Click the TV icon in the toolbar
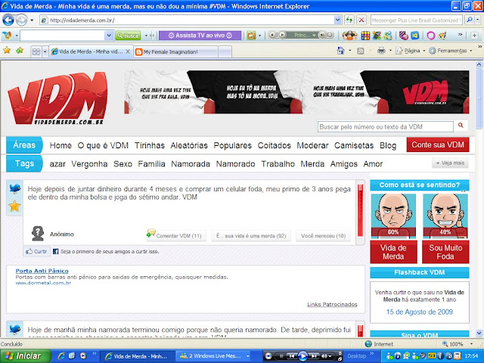The height and width of the screenshot is (363, 484). click(251, 36)
